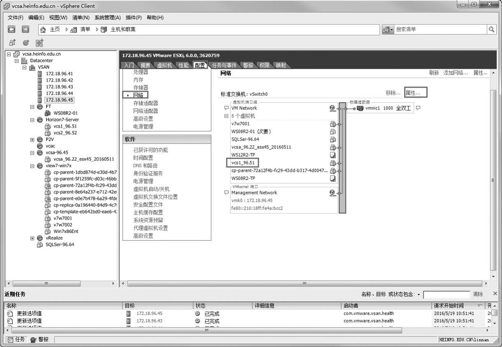
Task: Click the 移除... link for vSwitch0
Action: click(393, 93)
